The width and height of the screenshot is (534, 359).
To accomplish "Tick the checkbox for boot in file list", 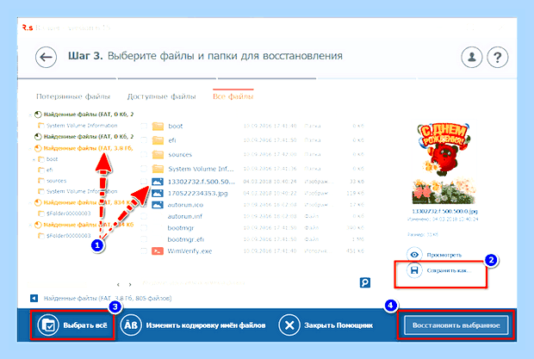I will (144, 127).
